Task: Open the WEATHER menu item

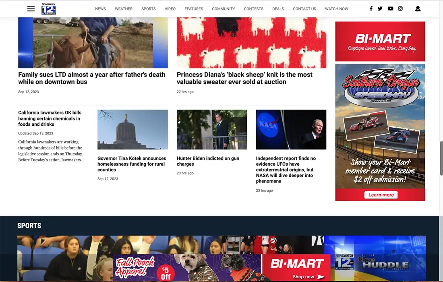Action: pyautogui.click(x=124, y=9)
